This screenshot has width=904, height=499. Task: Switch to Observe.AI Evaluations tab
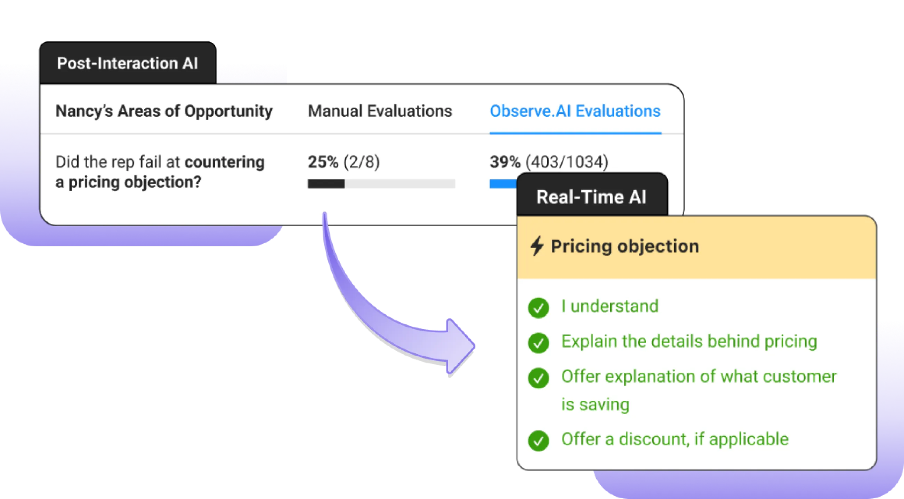(575, 111)
